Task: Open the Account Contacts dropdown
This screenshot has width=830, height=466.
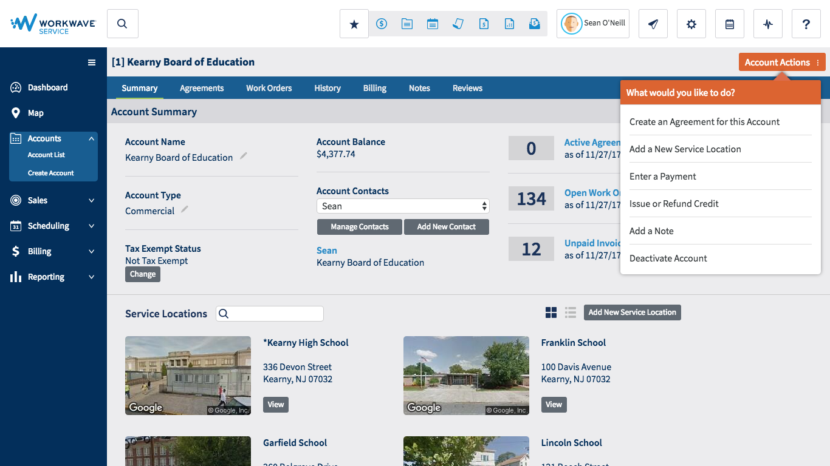Action: 402,206
